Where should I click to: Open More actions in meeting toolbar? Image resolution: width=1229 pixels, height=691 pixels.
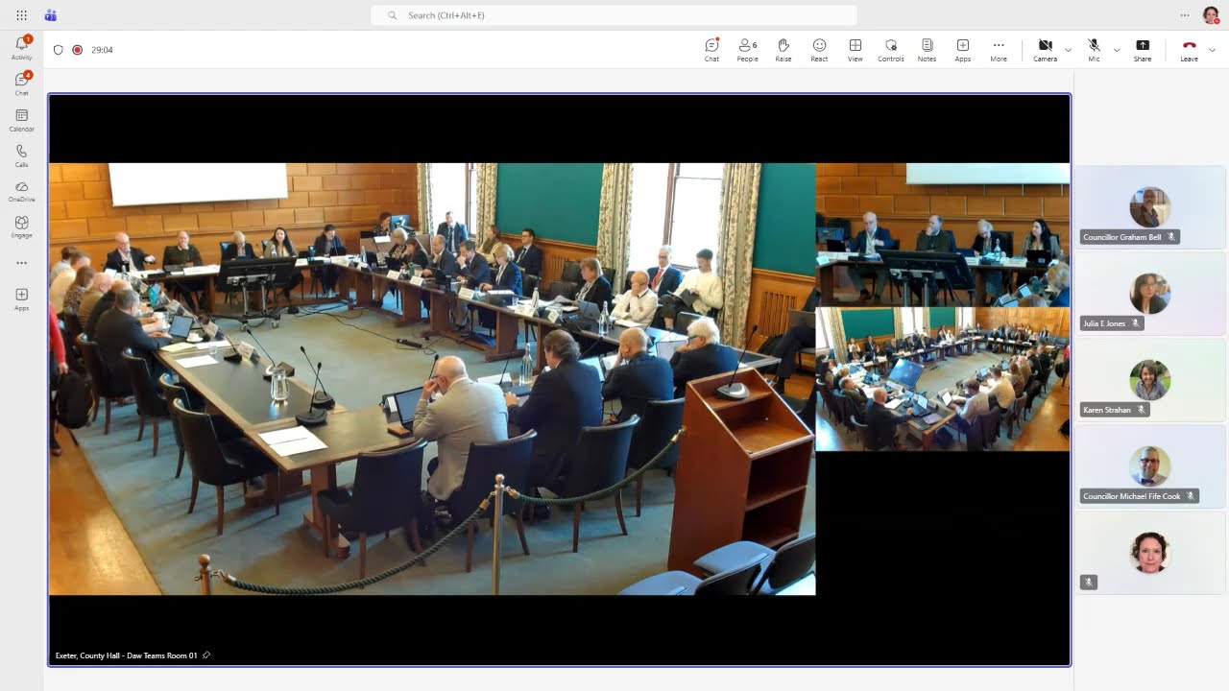point(999,50)
